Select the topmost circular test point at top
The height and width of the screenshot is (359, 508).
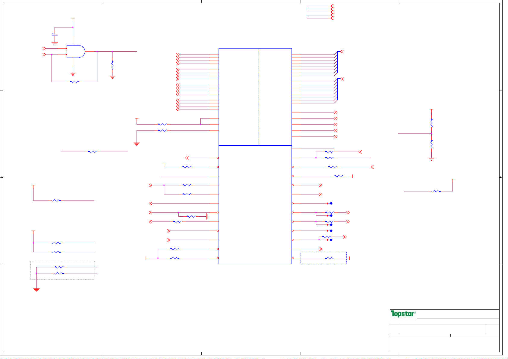click(x=333, y=6)
